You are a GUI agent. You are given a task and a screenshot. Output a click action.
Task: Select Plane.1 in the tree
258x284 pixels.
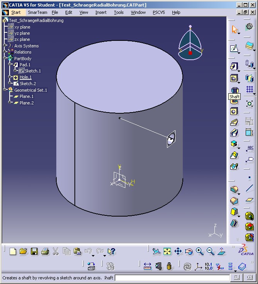[x=27, y=96]
